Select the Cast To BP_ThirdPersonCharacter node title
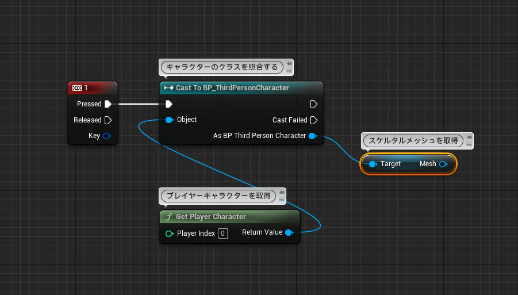 [232, 88]
